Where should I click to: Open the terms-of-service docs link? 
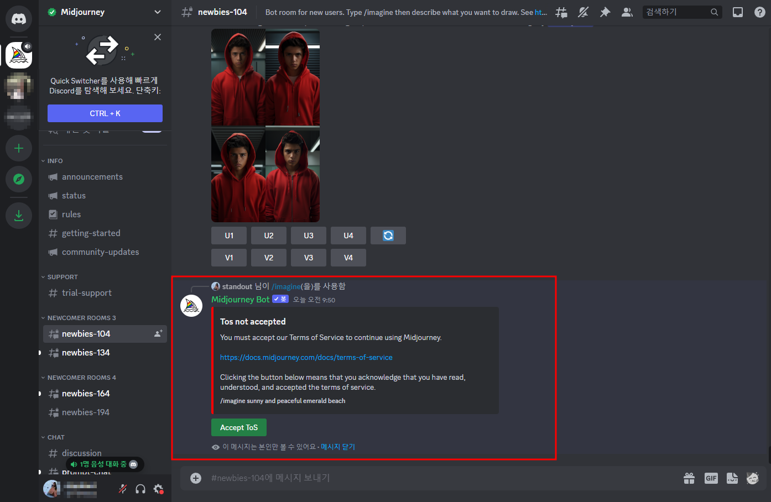point(306,358)
